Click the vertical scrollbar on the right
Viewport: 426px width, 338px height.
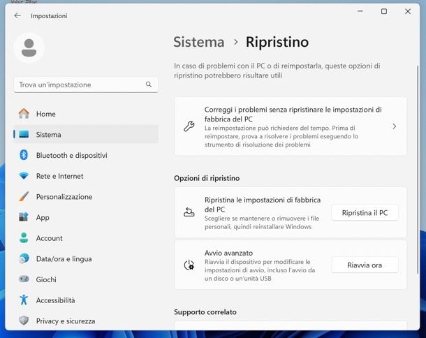[418, 170]
